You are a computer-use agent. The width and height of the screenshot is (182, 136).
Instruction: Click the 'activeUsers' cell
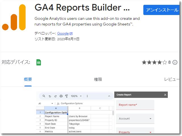pyautogui.click(x=80, y=131)
